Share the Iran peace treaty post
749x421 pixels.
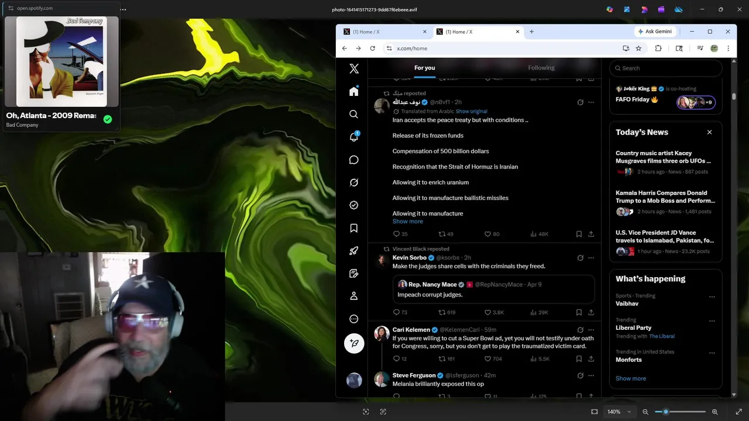click(x=591, y=234)
